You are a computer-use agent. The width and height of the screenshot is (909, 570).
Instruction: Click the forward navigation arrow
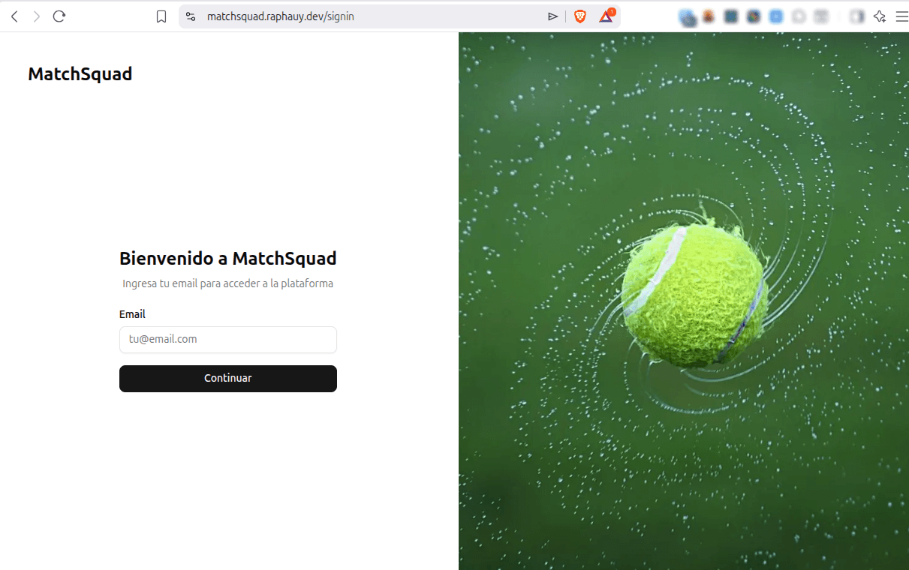36,16
